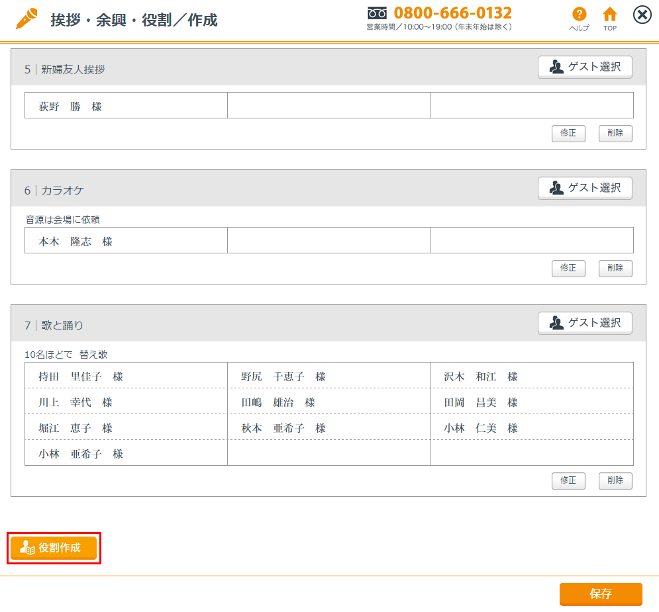Screen dimensions: 659x612
Task: Click the free-dial phone number icon
Action: (x=377, y=13)
